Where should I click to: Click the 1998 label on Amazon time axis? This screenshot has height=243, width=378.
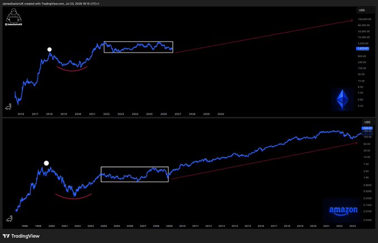pos(24,226)
